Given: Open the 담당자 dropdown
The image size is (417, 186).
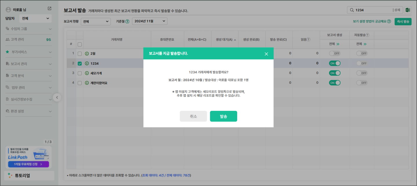Looking at the screenshot, I should click(x=35, y=18).
